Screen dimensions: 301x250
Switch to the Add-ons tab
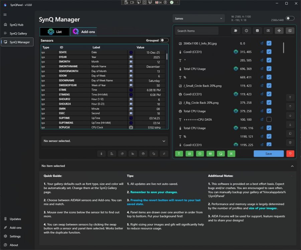coord(84,32)
